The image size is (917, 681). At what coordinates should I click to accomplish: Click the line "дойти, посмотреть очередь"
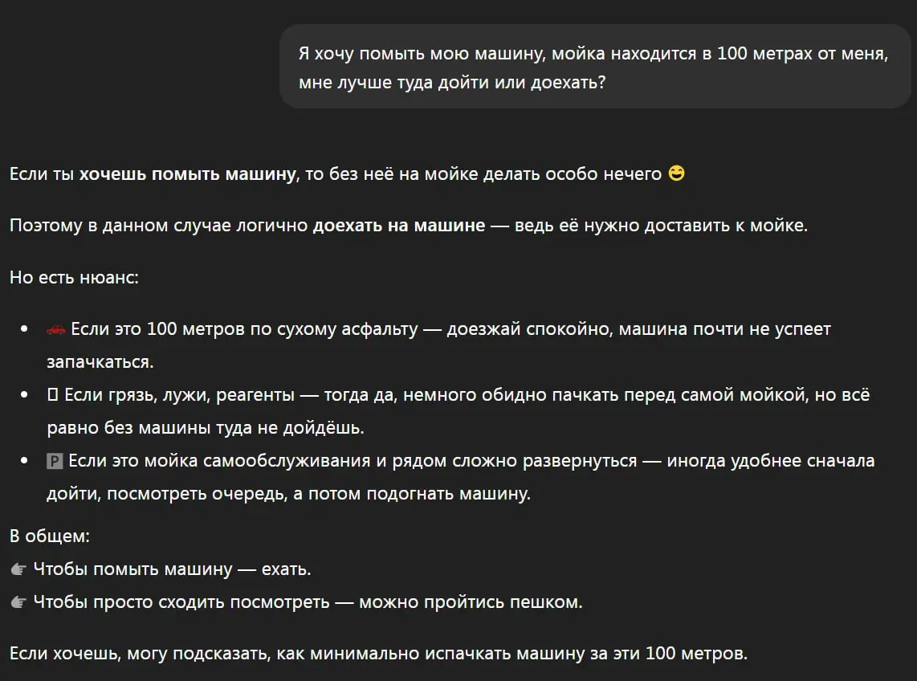289,495
